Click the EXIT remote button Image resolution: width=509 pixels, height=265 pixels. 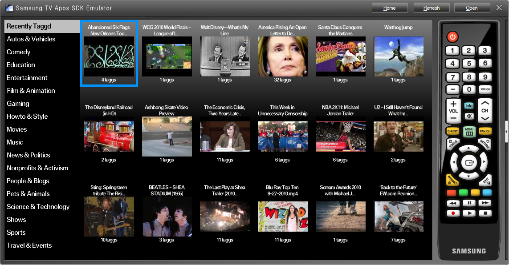tap(485, 180)
